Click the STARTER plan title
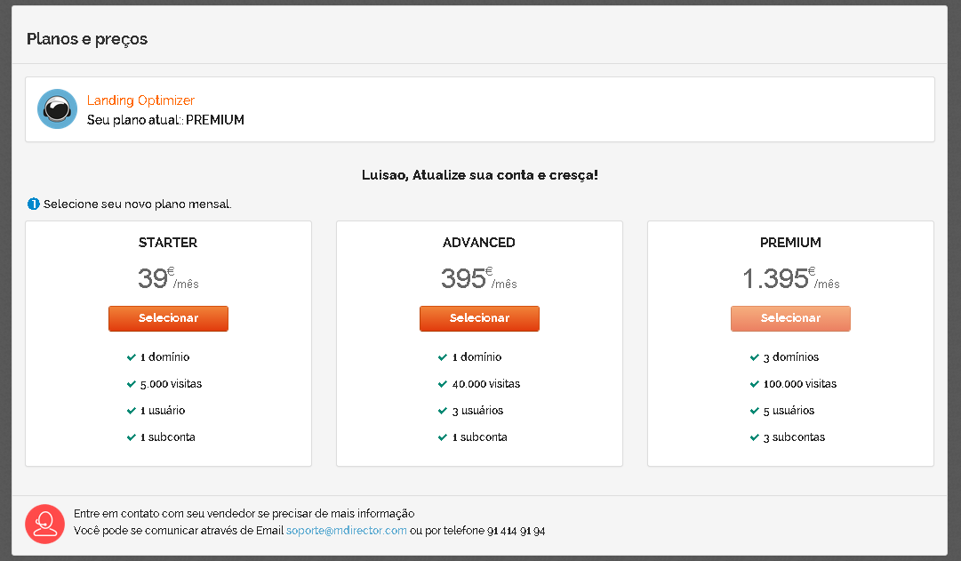 tap(168, 243)
